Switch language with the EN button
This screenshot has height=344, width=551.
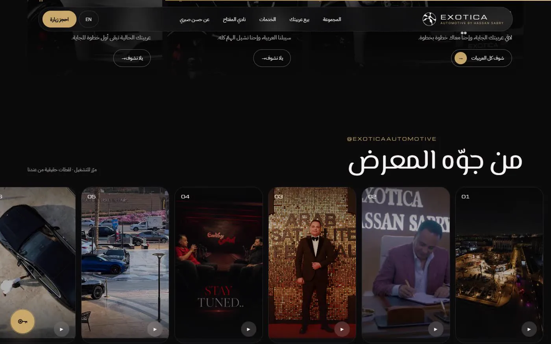pos(89,19)
